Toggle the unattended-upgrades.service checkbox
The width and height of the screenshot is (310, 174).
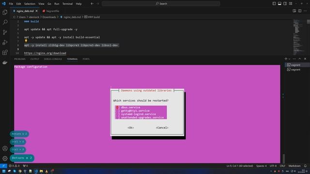[117, 117]
